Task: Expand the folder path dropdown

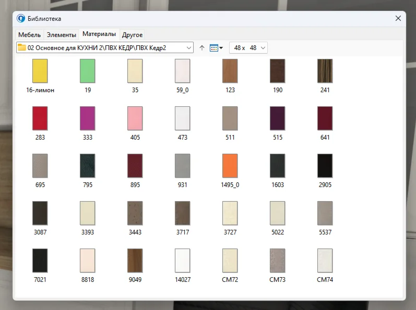Action: (x=189, y=48)
